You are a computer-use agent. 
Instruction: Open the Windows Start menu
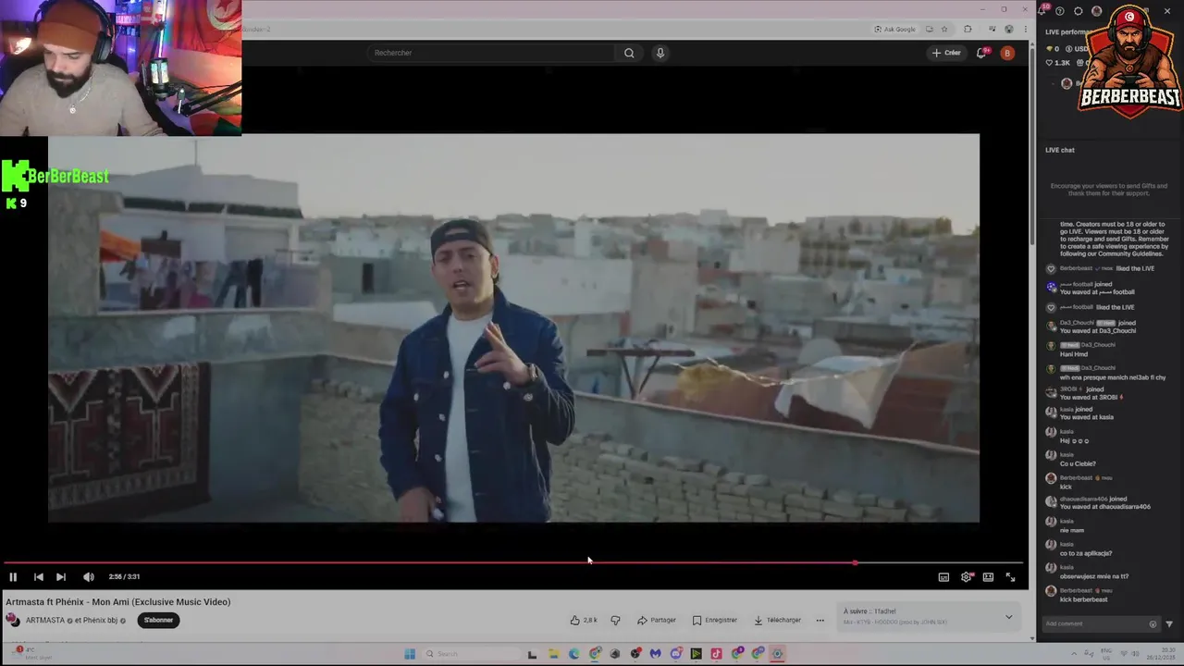(x=410, y=654)
